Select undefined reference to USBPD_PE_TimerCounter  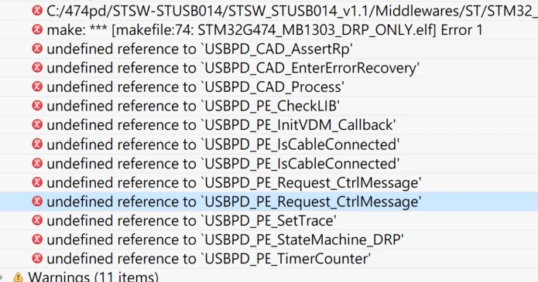pyautogui.click(x=269, y=258)
